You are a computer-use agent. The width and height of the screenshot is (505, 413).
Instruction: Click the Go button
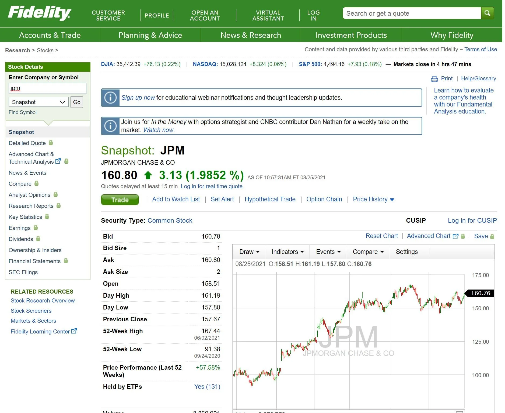77,102
